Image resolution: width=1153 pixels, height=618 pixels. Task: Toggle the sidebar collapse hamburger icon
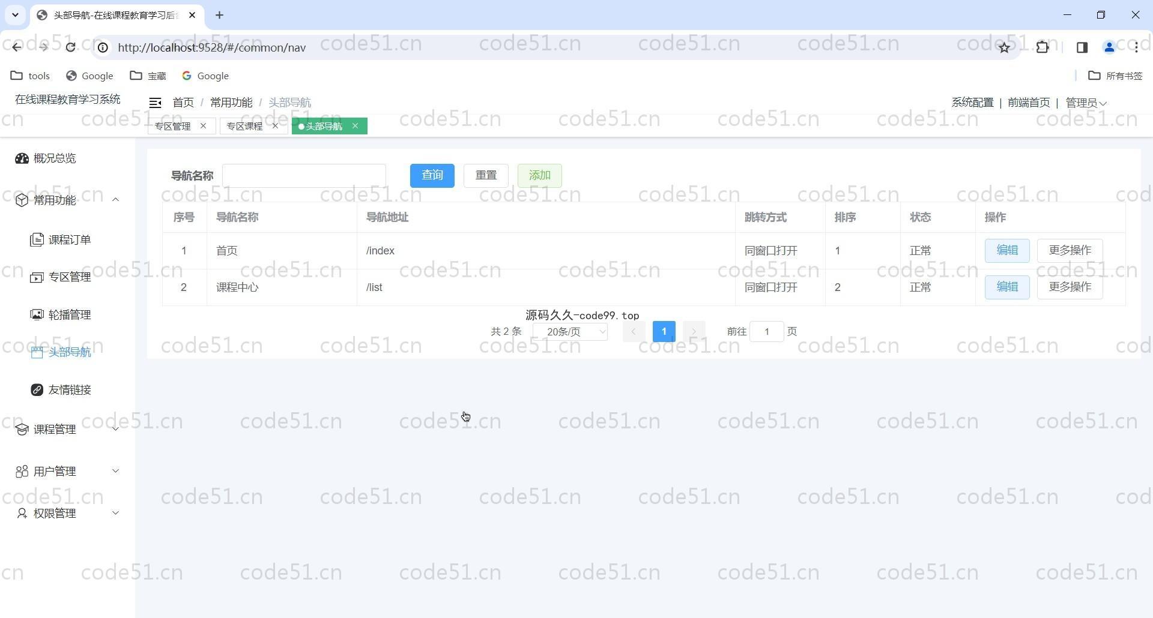click(155, 103)
